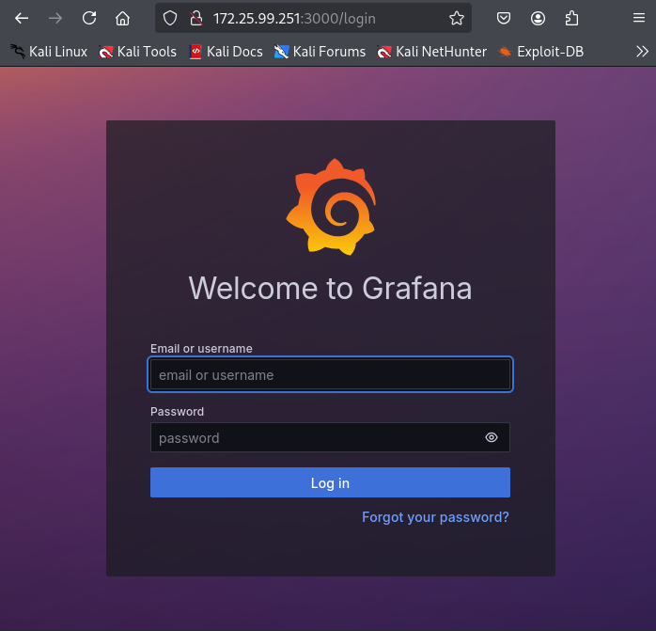Click the Log in button
656x631 pixels.
point(330,482)
